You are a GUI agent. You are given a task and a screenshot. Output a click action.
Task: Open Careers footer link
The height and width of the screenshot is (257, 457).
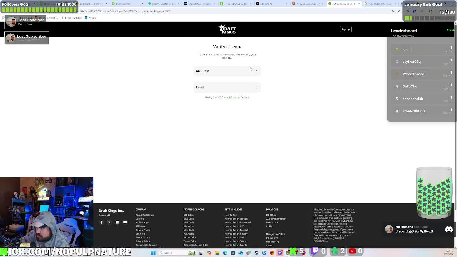[140, 219]
